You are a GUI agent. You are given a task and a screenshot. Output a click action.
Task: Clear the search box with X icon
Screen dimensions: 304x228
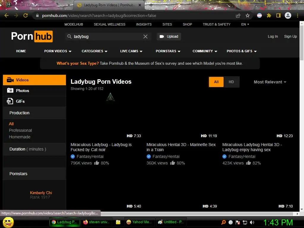[x=145, y=37]
